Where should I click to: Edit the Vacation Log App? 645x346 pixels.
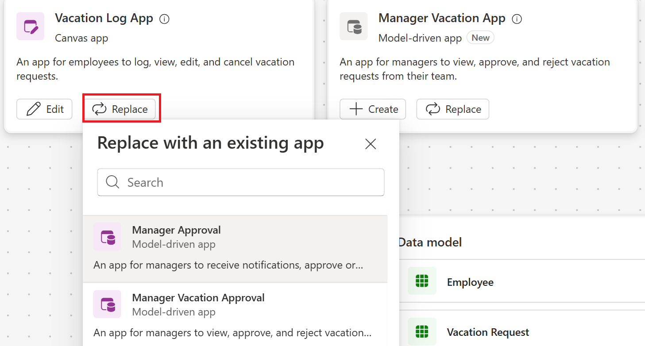tap(44, 109)
